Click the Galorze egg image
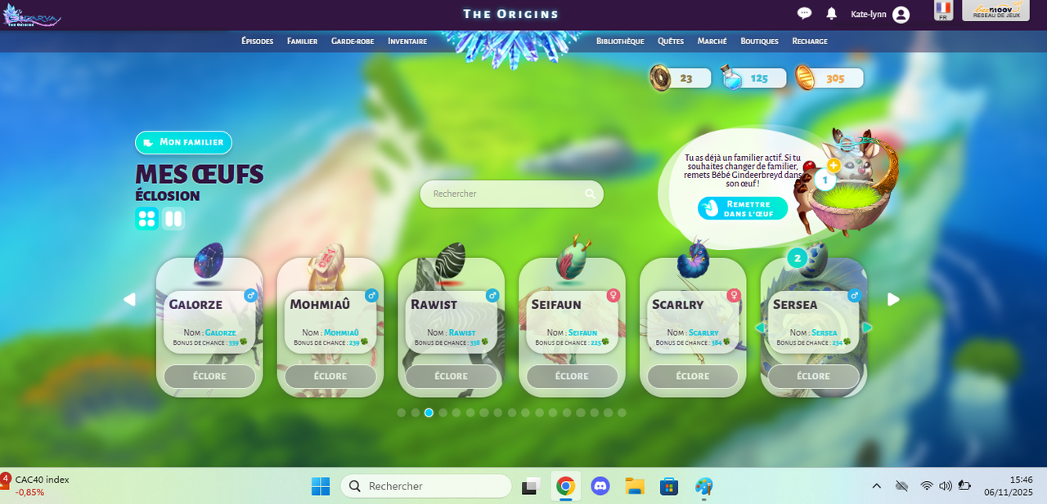The image size is (1047, 504). coord(208,261)
